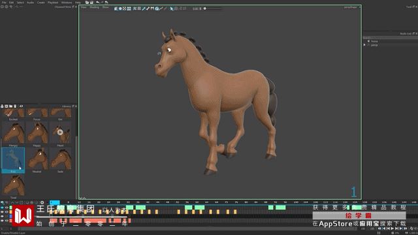Click the trash icon in Library toolbar
This screenshot has height=235, width=418.
15,106
